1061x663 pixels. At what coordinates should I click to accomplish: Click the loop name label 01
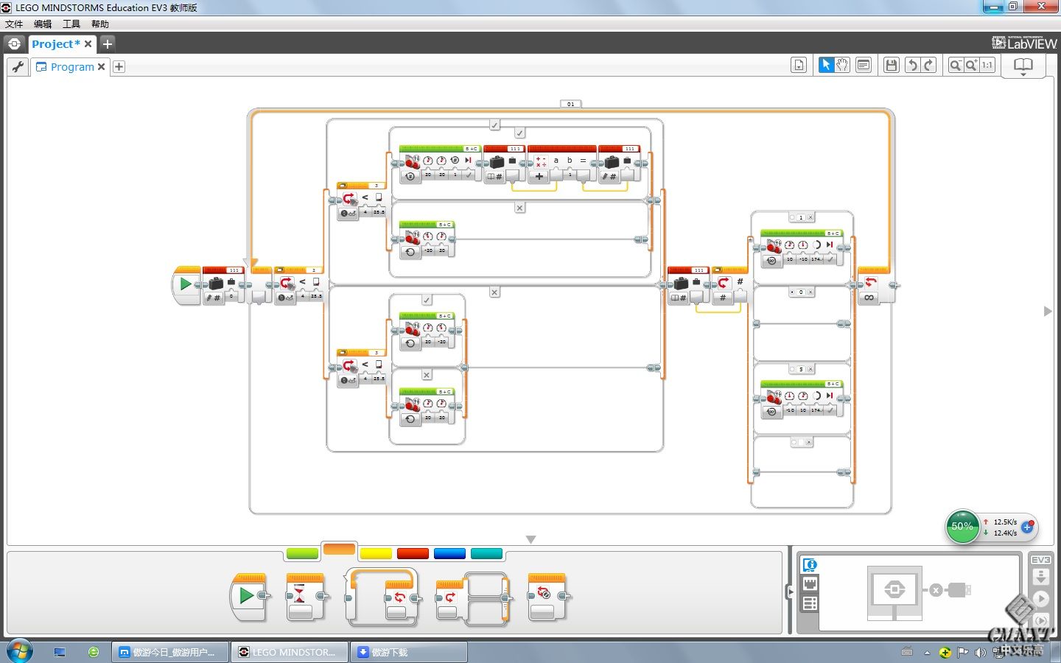tap(570, 104)
